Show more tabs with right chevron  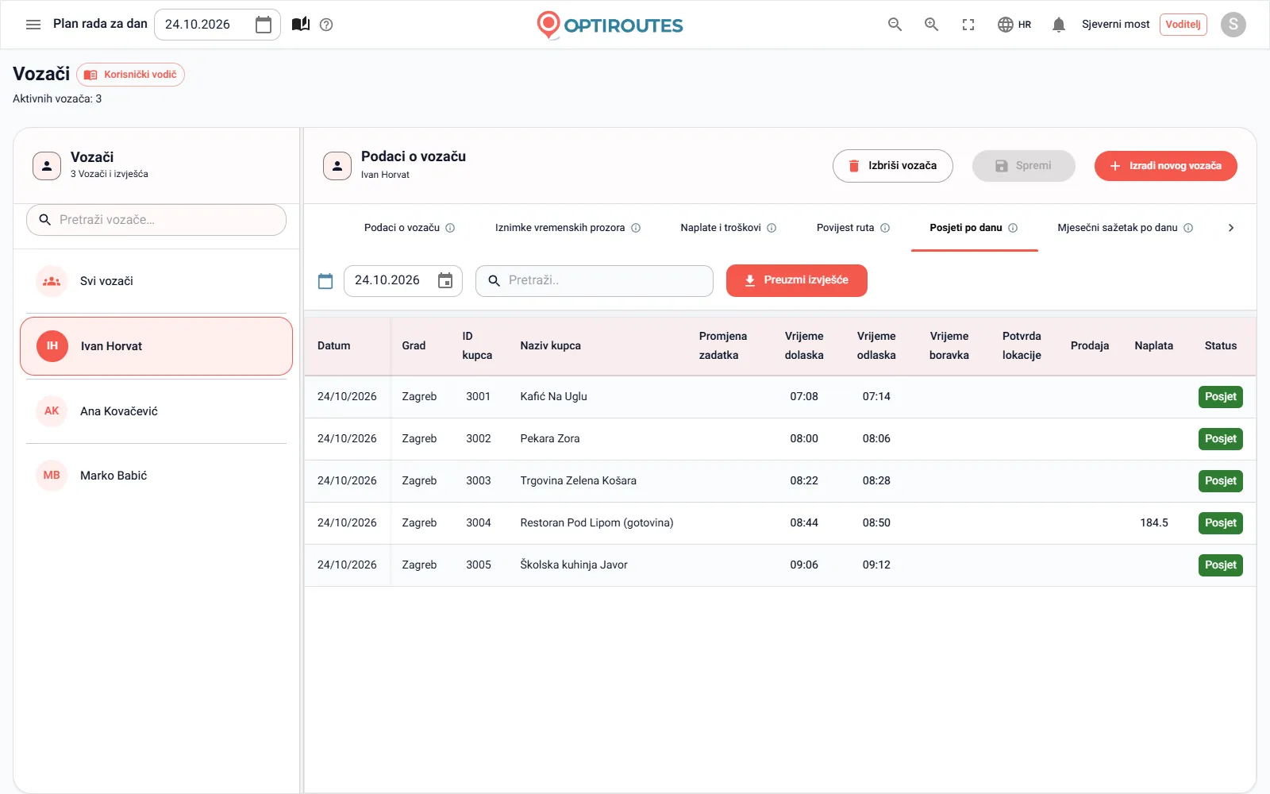coord(1231,228)
